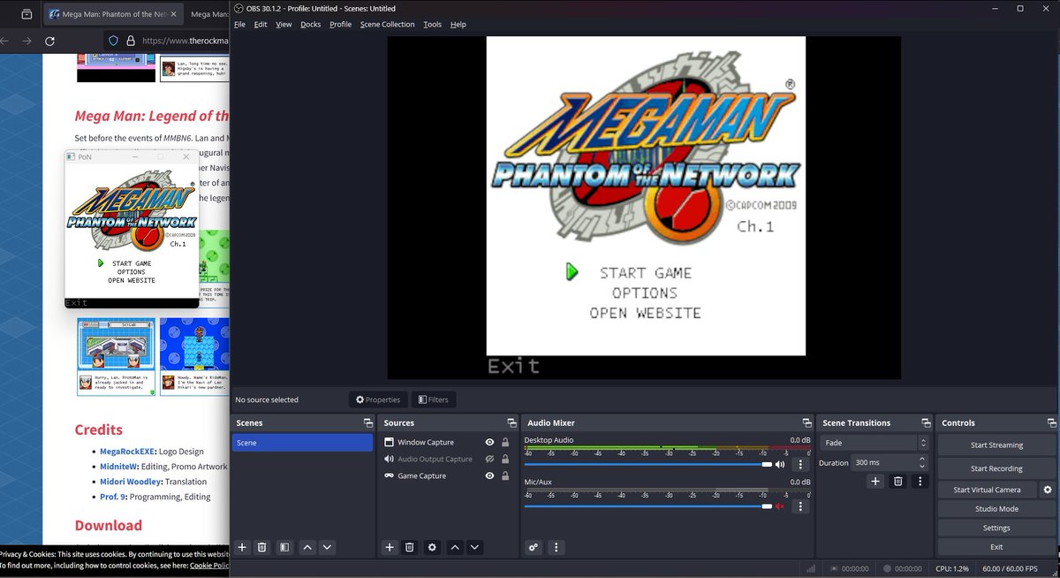Screen dimensions: 1060x578
Task: Move scene up arrow in Scenes panel
Action: 307,548
